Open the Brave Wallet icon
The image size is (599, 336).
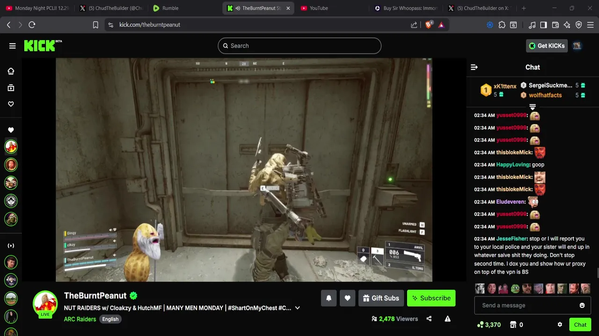click(555, 25)
